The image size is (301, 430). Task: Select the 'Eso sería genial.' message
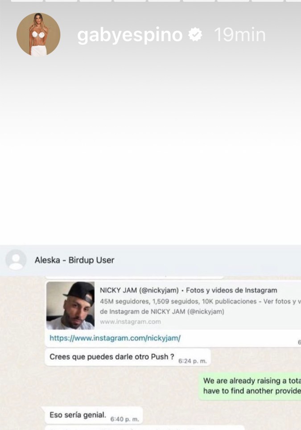(78, 416)
